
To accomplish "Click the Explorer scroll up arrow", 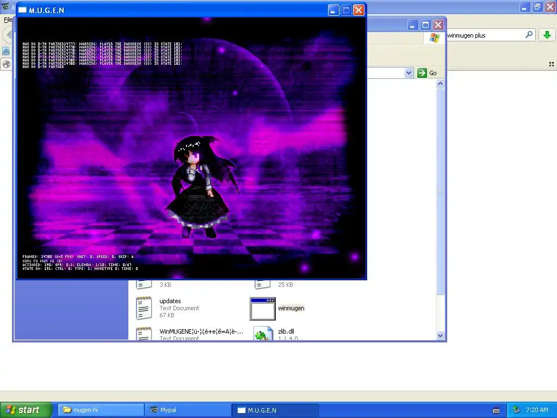I will [x=440, y=84].
